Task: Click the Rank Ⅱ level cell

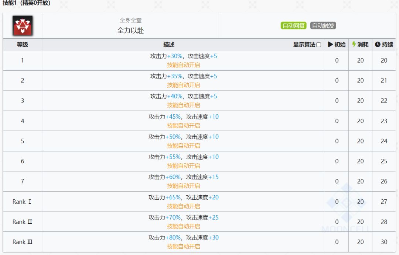Action: (x=23, y=222)
